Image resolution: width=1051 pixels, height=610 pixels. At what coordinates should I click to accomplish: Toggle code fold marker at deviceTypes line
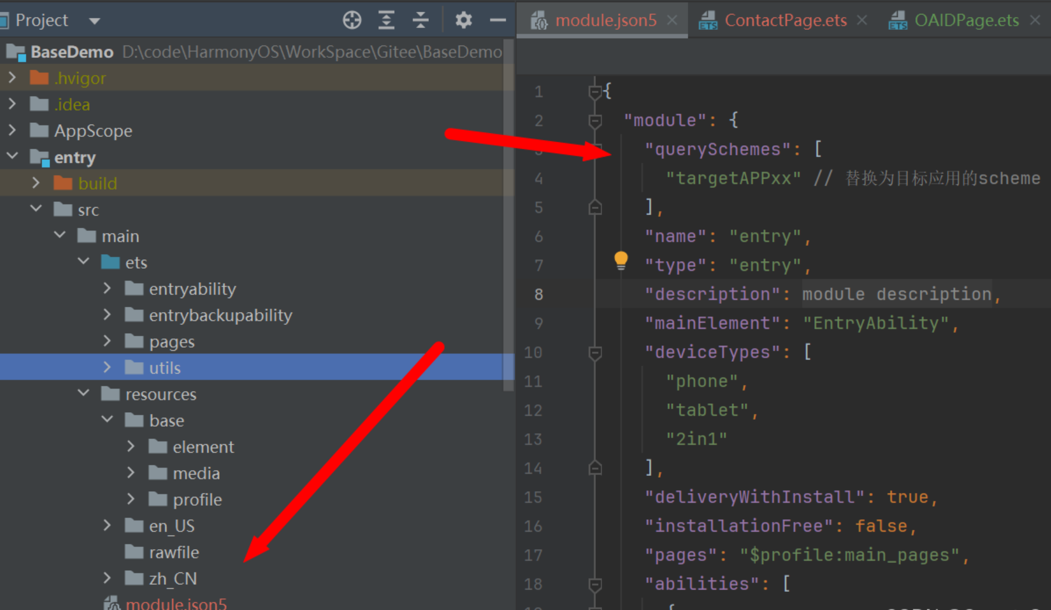tap(595, 353)
